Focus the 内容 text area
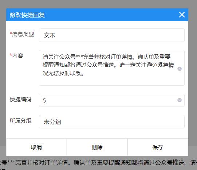This screenshot has width=197, height=170. coord(112,68)
